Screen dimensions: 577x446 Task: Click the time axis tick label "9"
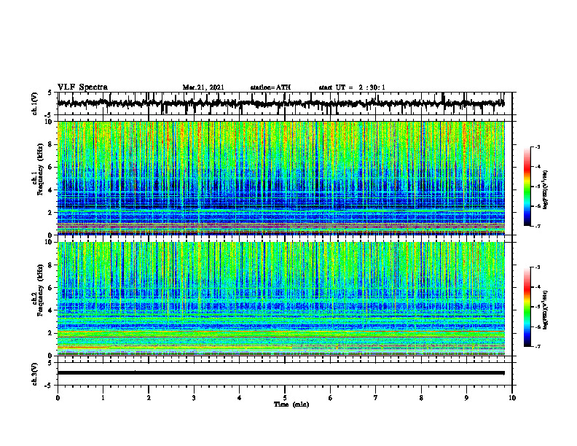[466, 398]
